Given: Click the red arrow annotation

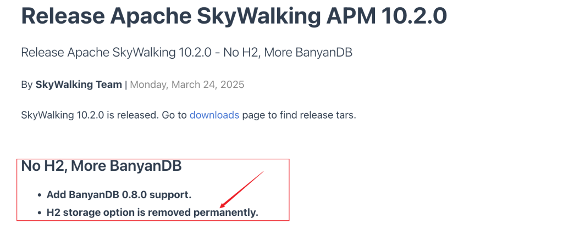Looking at the screenshot, I should click(242, 189).
